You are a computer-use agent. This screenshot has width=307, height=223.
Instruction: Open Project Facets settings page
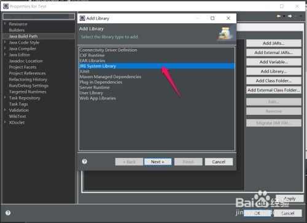(23, 67)
